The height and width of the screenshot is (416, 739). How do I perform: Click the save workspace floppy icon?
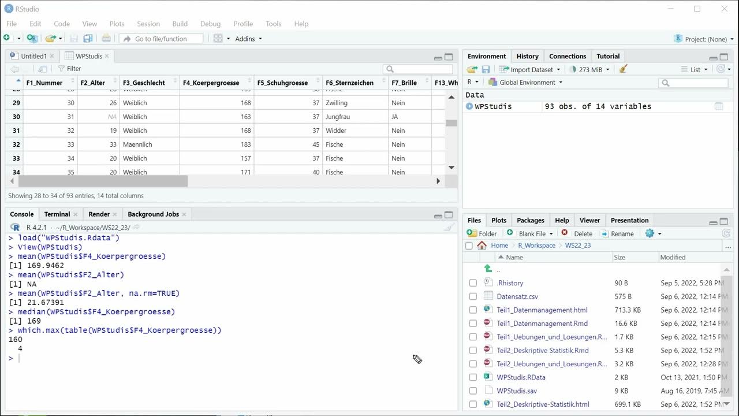point(486,69)
